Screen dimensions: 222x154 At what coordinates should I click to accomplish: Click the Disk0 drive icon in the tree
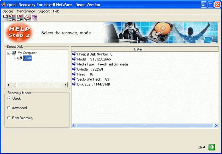click(x=20, y=58)
